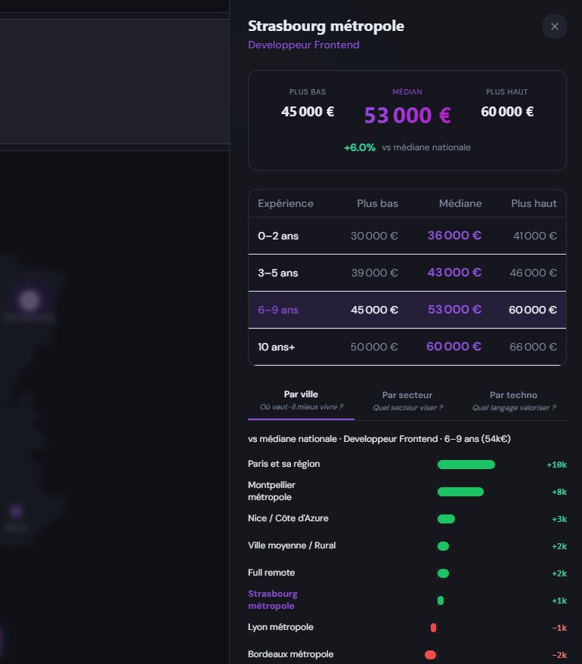
Task: Select the 0–2 ans experience row
Action: point(407,236)
